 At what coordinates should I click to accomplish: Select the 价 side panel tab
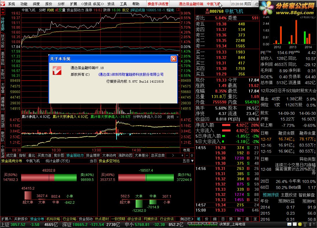207,219
